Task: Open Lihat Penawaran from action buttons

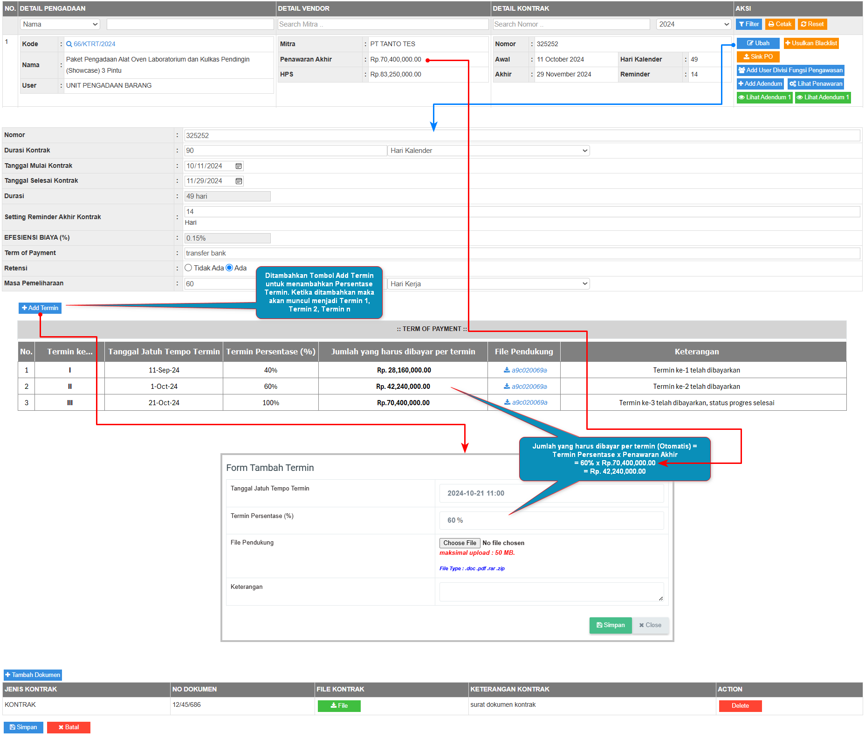Action: click(x=816, y=84)
